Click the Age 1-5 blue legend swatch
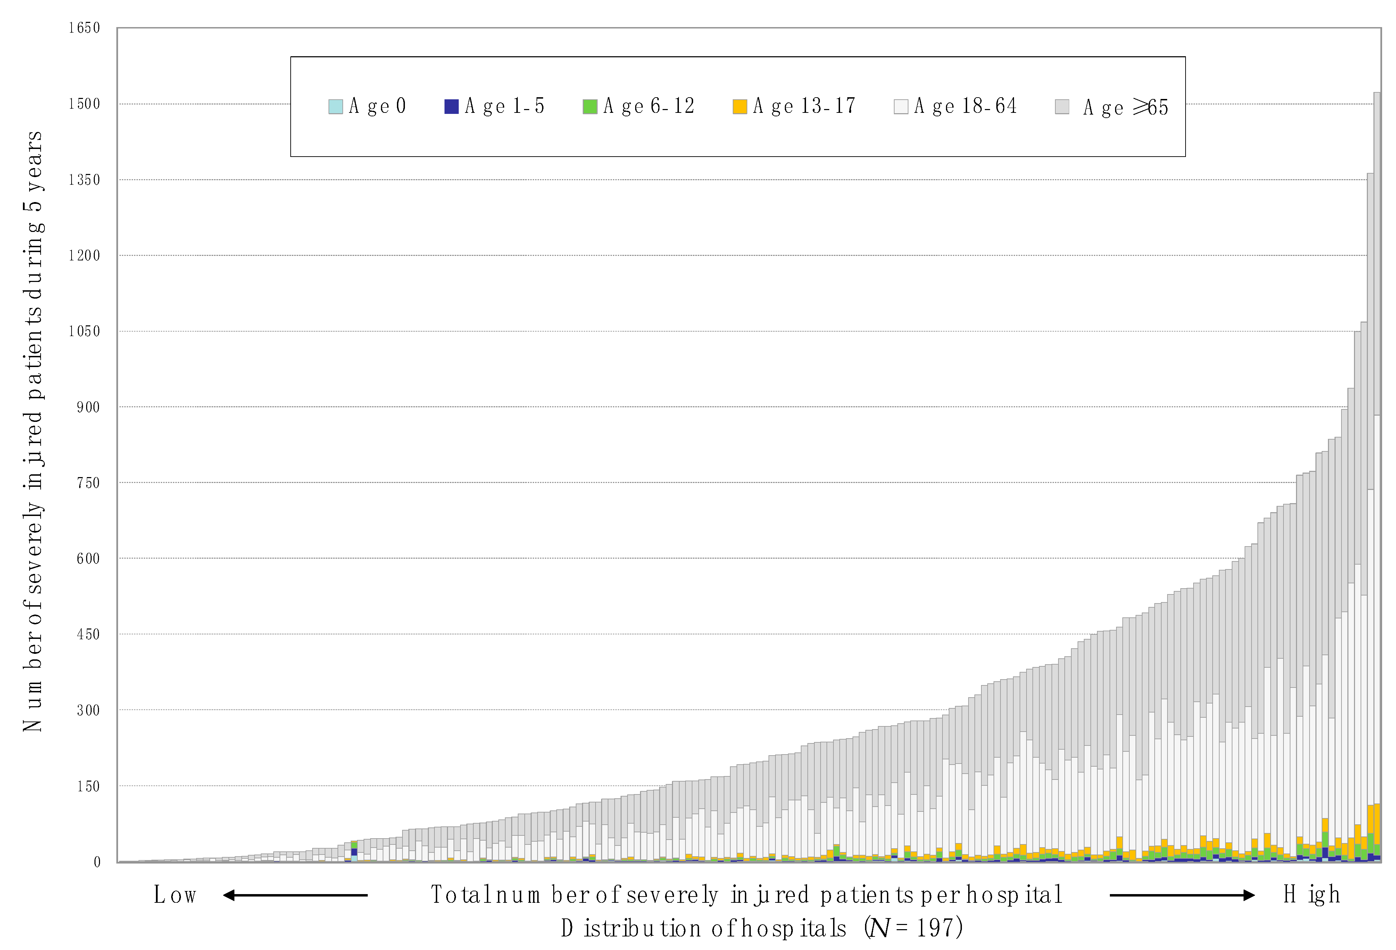 451,106
